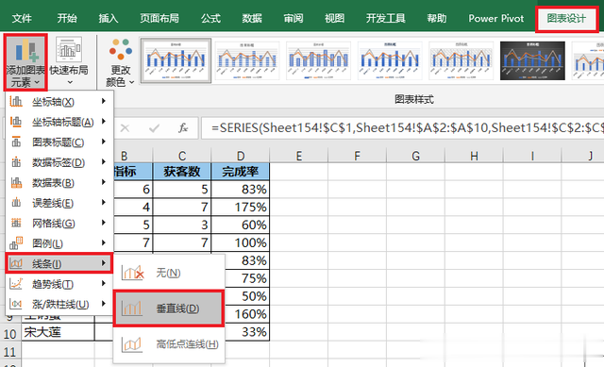Click the 获客数 header cell
Image resolution: width=604 pixels, height=367 pixels.
click(x=182, y=172)
